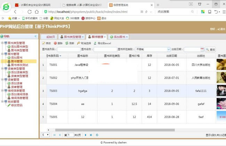Viewport: 226px width, 146px height.
Task: Collapse the 图书类型管理 tree node
Action: point(2,43)
